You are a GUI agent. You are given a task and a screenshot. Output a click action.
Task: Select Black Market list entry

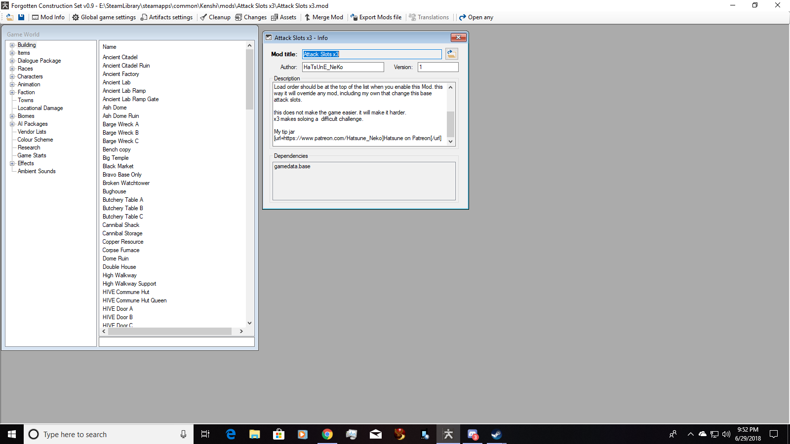[x=118, y=166]
